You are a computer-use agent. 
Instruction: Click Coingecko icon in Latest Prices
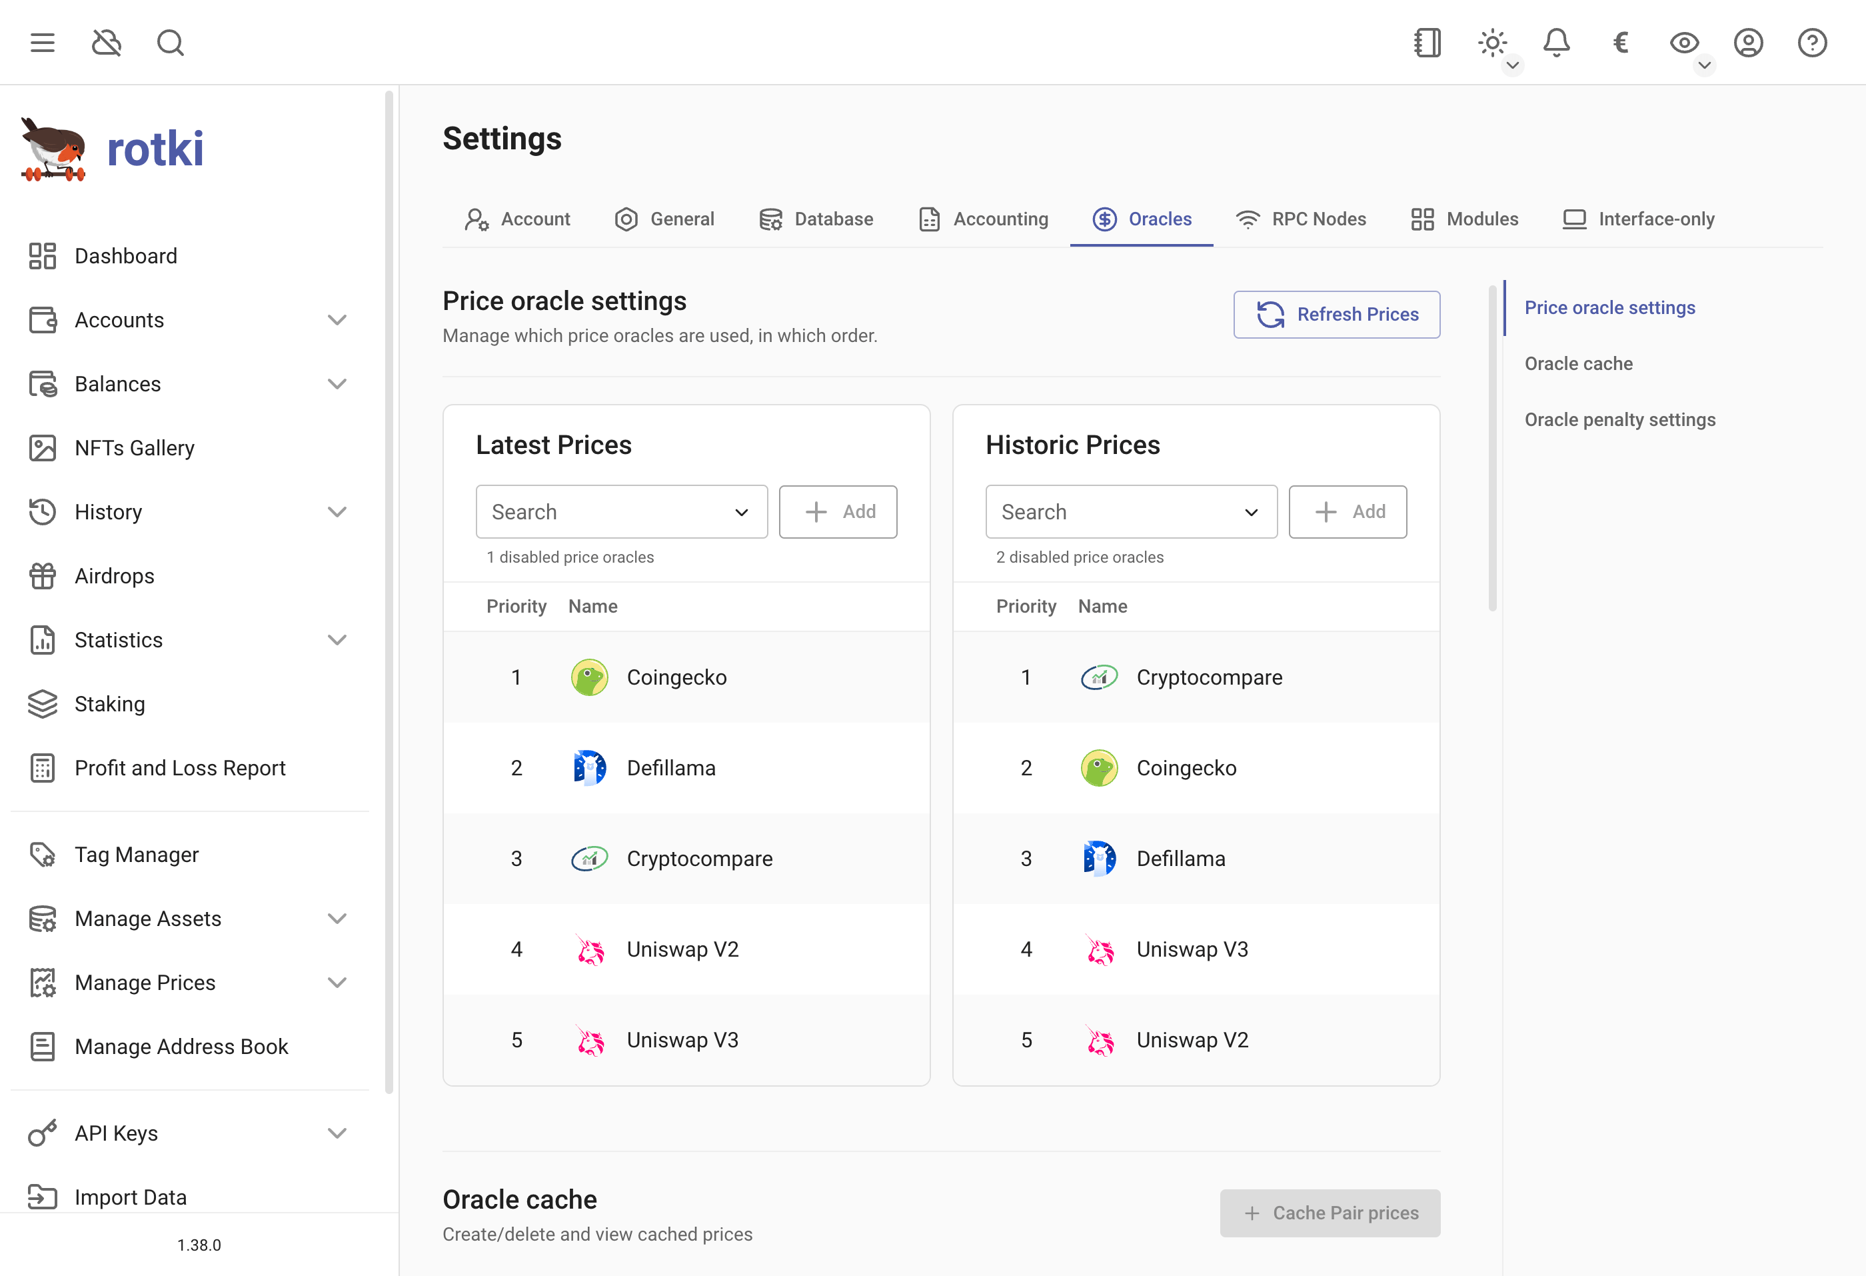[589, 677]
